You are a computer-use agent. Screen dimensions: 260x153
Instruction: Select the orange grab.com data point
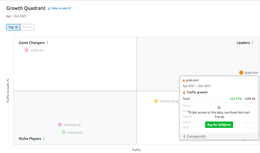pos(241,73)
